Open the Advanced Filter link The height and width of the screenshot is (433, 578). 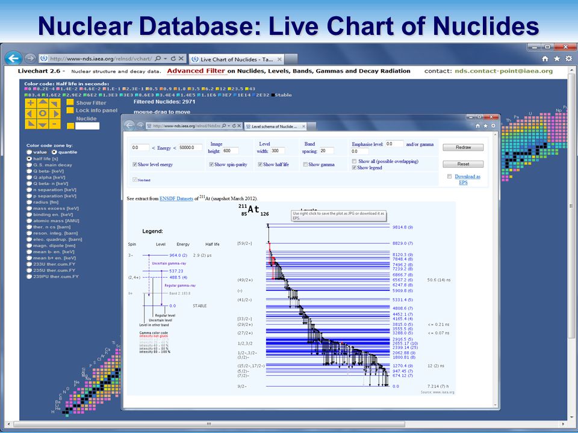click(196, 71)
